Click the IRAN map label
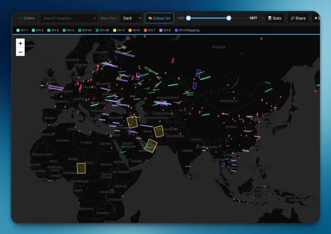This screenshot has width=331, height=234. (147, 132)
